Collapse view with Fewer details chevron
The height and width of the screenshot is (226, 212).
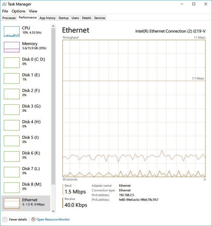[x=5, y=219]
